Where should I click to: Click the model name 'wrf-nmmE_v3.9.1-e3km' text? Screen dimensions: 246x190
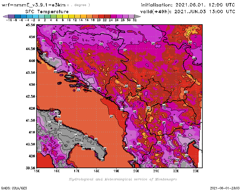[x=34, y=5]
